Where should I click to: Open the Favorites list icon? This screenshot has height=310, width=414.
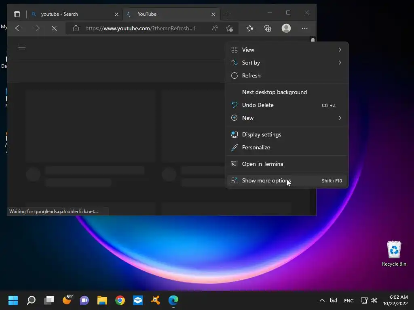click(x=250, y=28)
